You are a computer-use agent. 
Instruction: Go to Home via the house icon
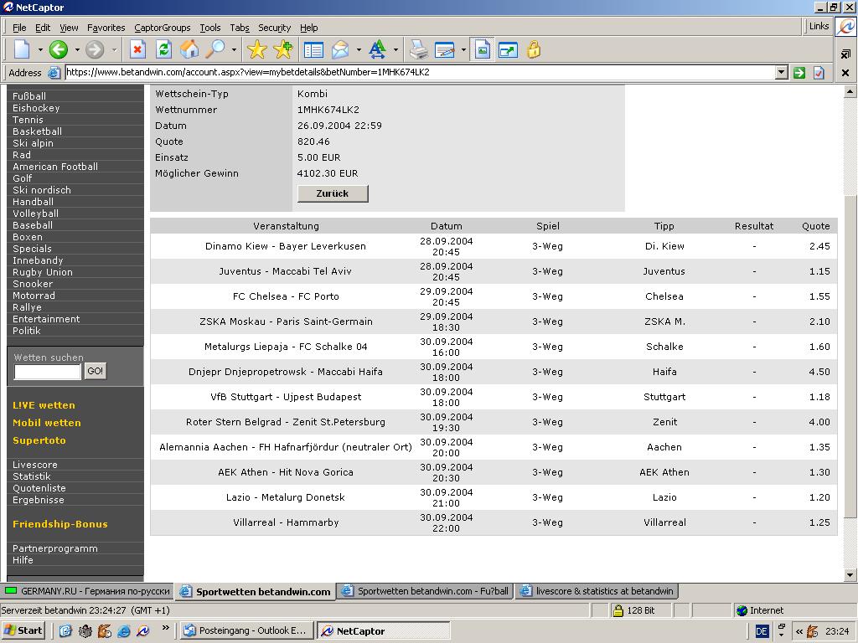pyautogui.click(x=190, y=50)
